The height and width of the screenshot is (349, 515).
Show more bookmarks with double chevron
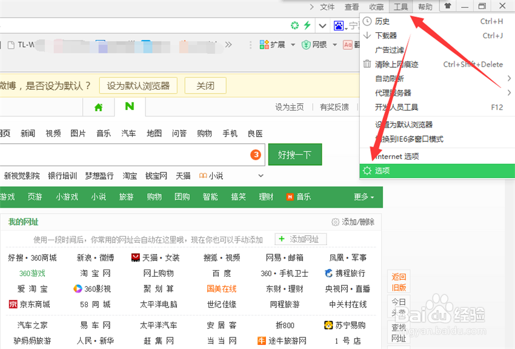pos(228,44)
